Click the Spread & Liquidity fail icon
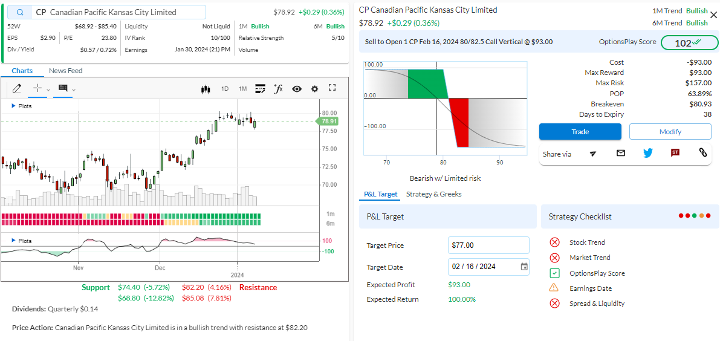The image size is (720, 341). (554, 304)
